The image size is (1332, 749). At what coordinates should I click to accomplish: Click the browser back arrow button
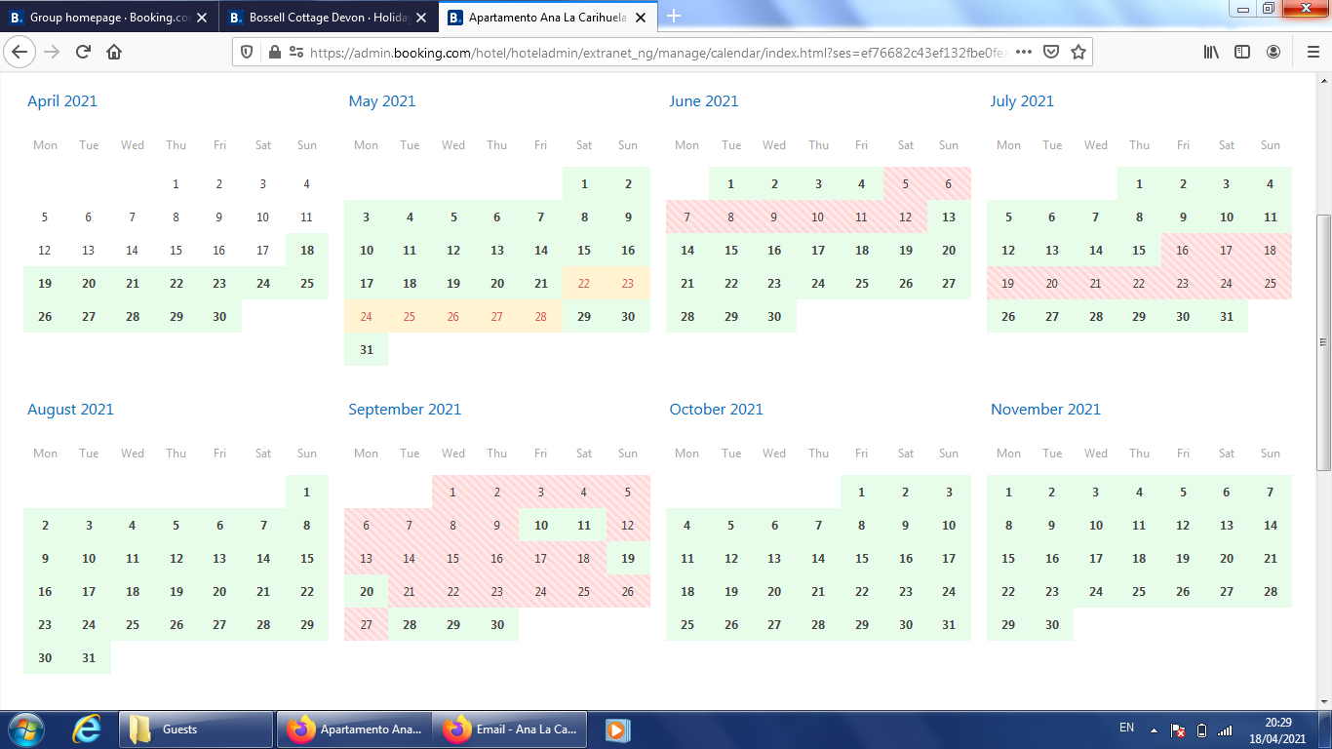20,53
